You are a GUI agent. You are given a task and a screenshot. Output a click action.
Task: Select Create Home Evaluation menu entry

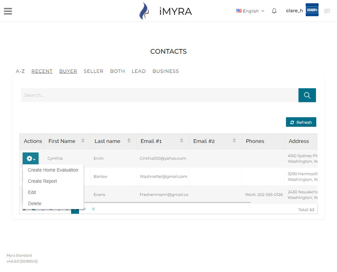(53, 170)
